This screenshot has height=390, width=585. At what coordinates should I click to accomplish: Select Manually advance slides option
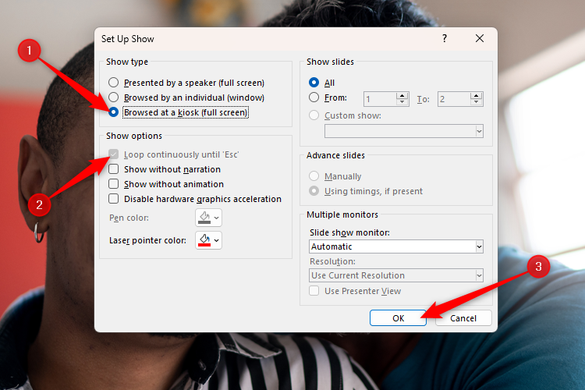(x=314, y=175)
